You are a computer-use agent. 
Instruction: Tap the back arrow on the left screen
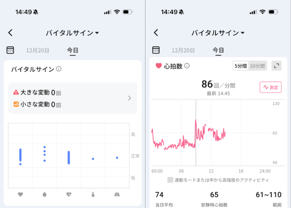pos(10,33)
